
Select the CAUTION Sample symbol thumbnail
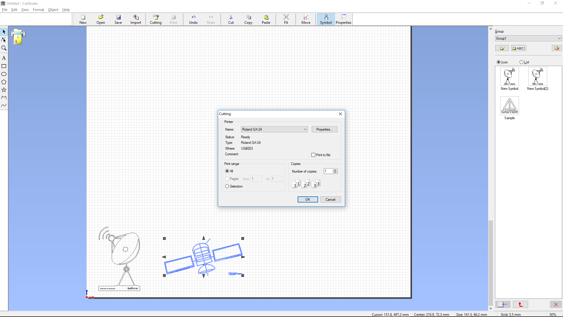tap(509, 106)
